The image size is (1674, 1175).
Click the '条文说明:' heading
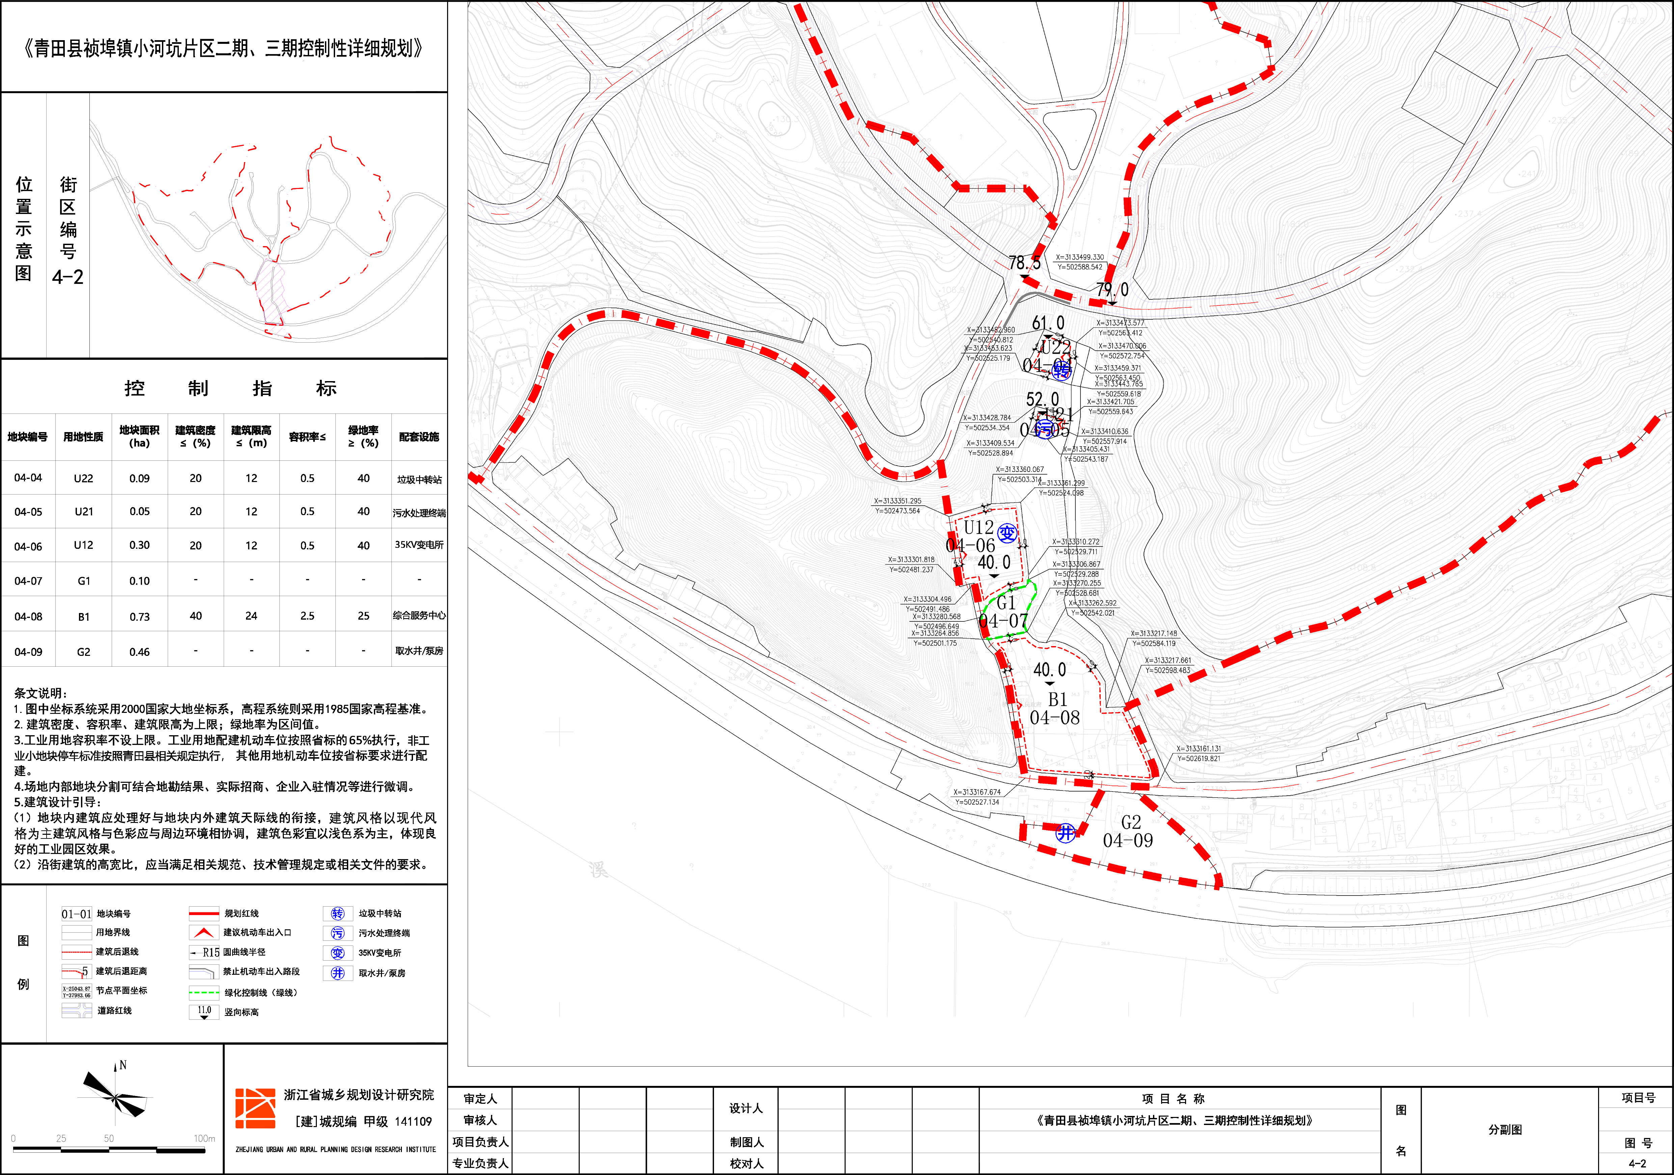pos(41,693)
